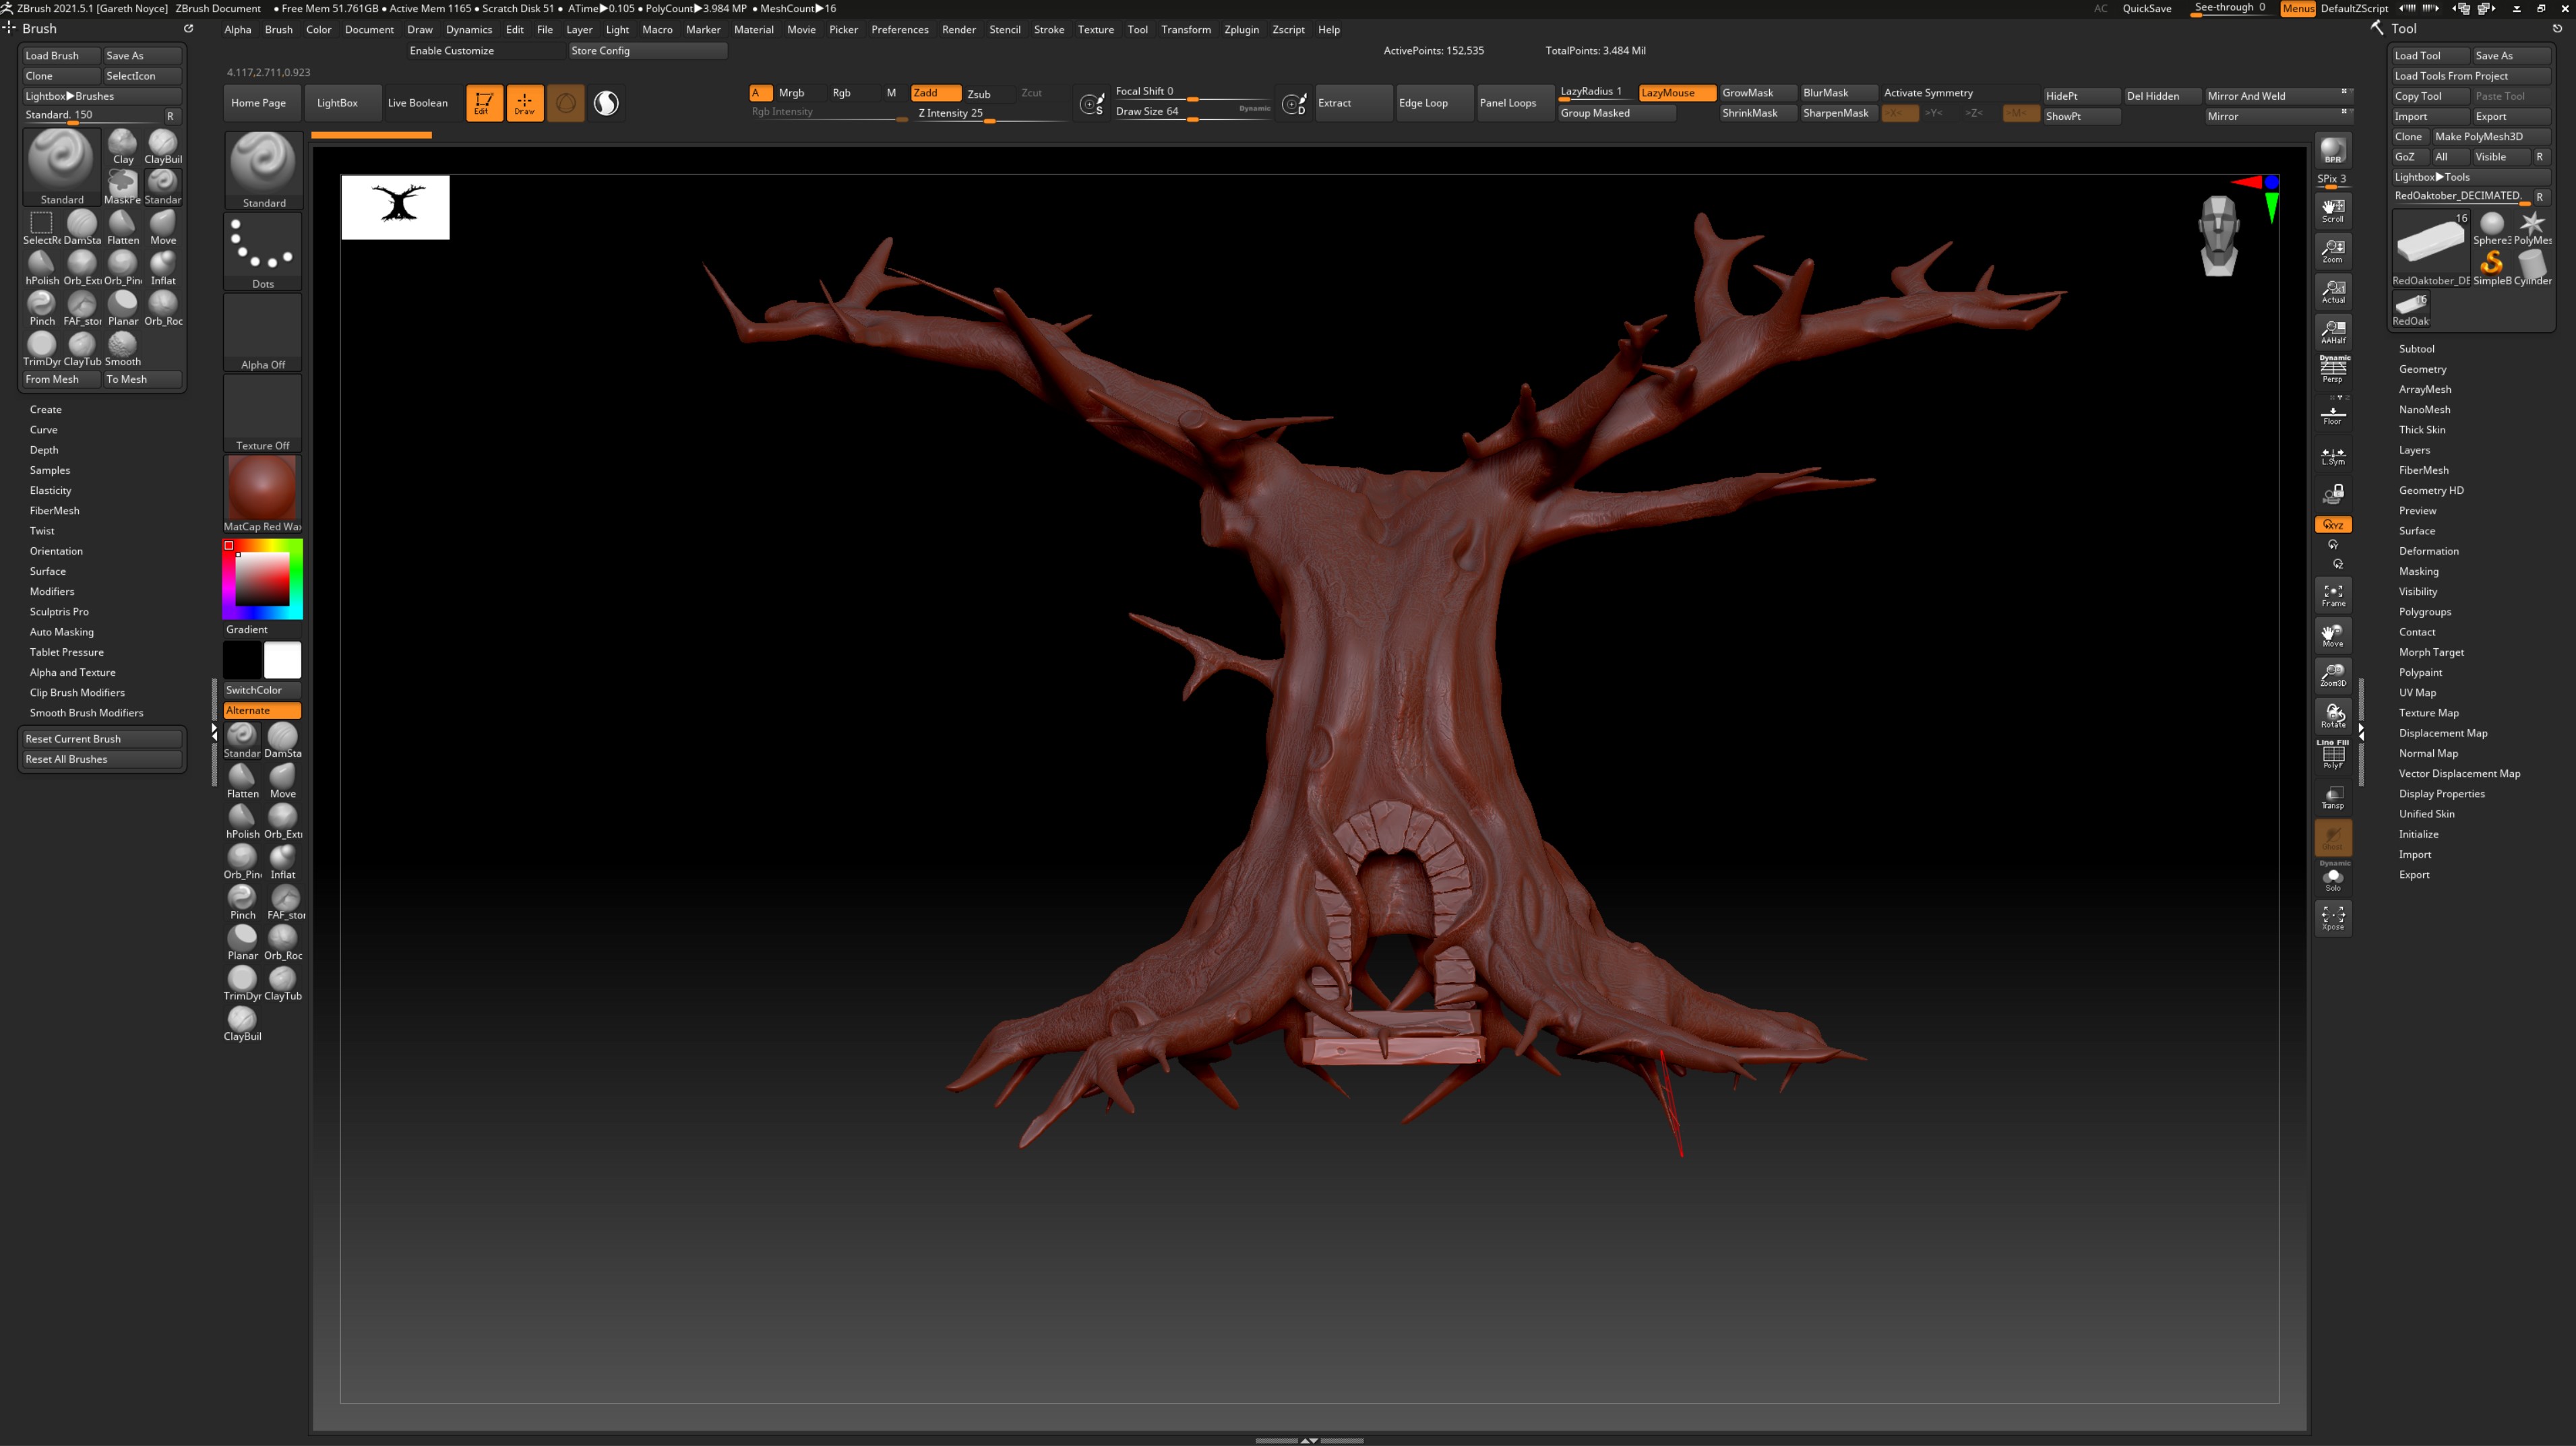The image size is (2576, 1446).
Task: Click the BPR render icon
Action: coord(2333,150)
